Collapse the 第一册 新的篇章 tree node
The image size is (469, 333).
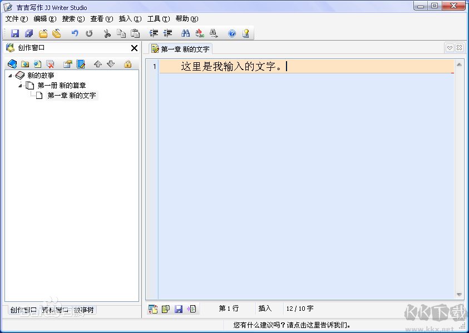[20, 86]
